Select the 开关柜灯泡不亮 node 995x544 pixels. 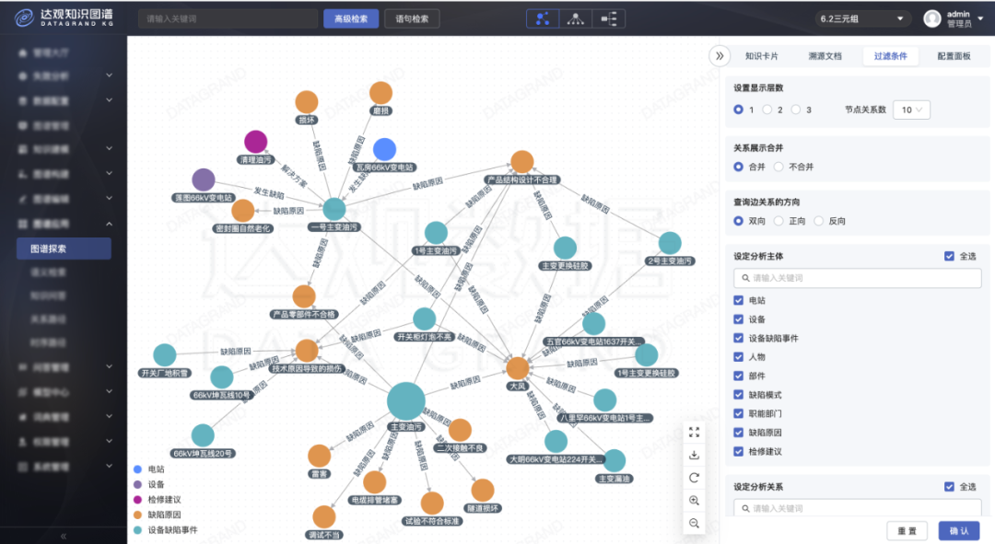click(424, 318)
